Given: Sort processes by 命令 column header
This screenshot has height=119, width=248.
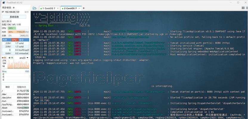Looking at the screenshot, I should click(24, 40).
